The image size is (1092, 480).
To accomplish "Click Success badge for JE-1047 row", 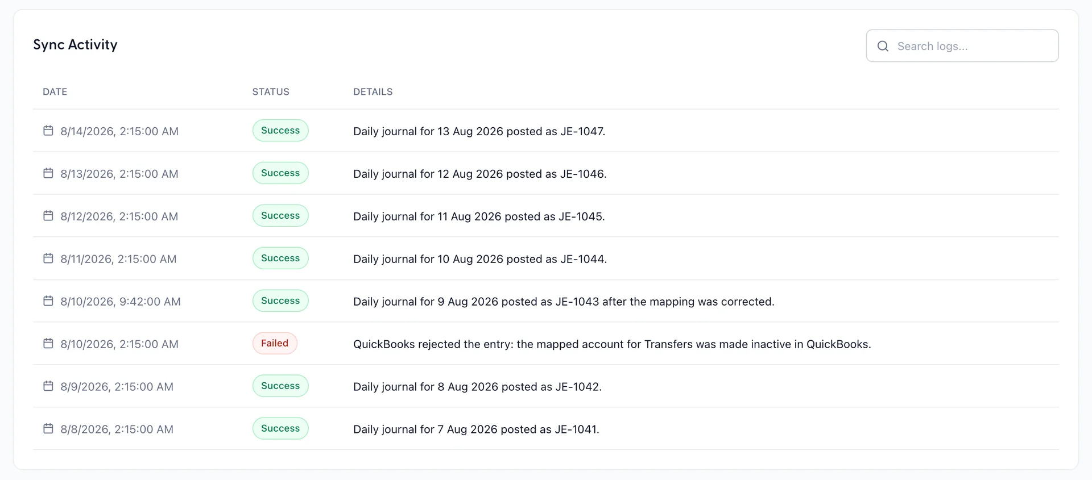I will (280, 130).
